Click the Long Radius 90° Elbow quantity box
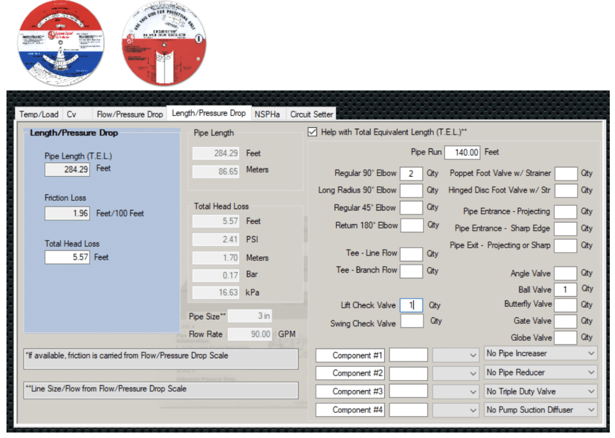The height and width of the screenshot is (438, 615). [411, 190]
